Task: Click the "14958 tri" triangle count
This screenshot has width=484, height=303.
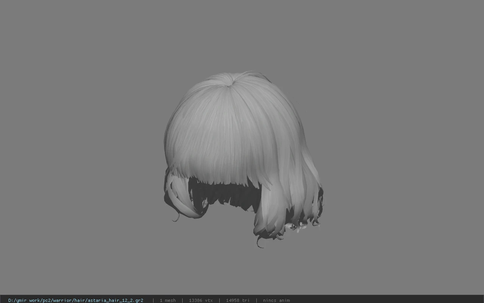Action: [x=238, y=300]
